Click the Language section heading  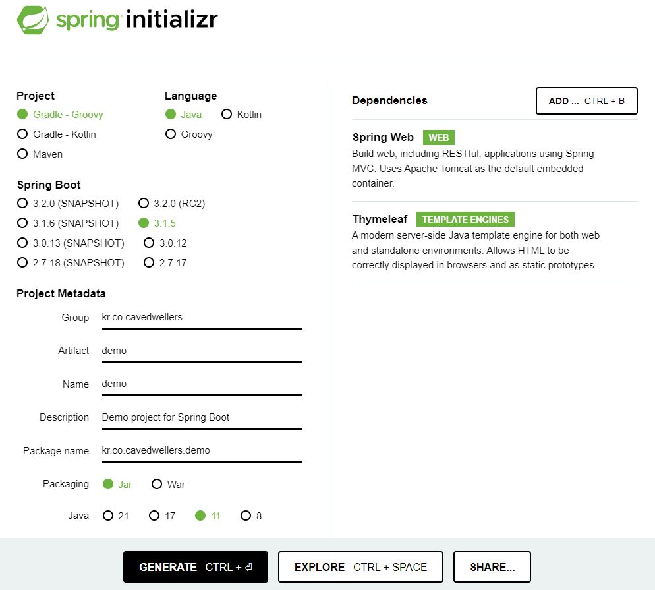click(190, 96)
